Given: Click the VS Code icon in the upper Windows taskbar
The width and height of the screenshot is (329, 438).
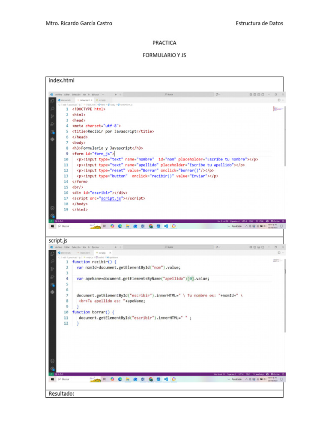Looking at the screenshot, I should 166,226.
